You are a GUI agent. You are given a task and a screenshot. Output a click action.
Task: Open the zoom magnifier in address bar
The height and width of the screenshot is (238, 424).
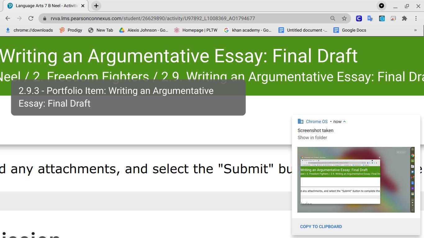pyautogui.click(x=333, y=18)
